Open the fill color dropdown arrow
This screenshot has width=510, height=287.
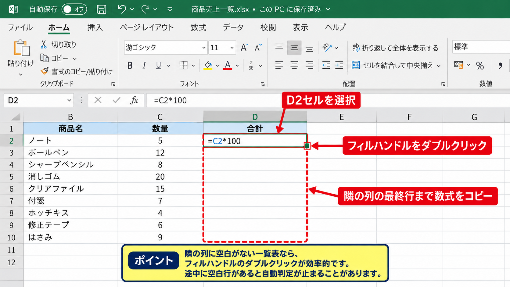[x=217, y=66]
